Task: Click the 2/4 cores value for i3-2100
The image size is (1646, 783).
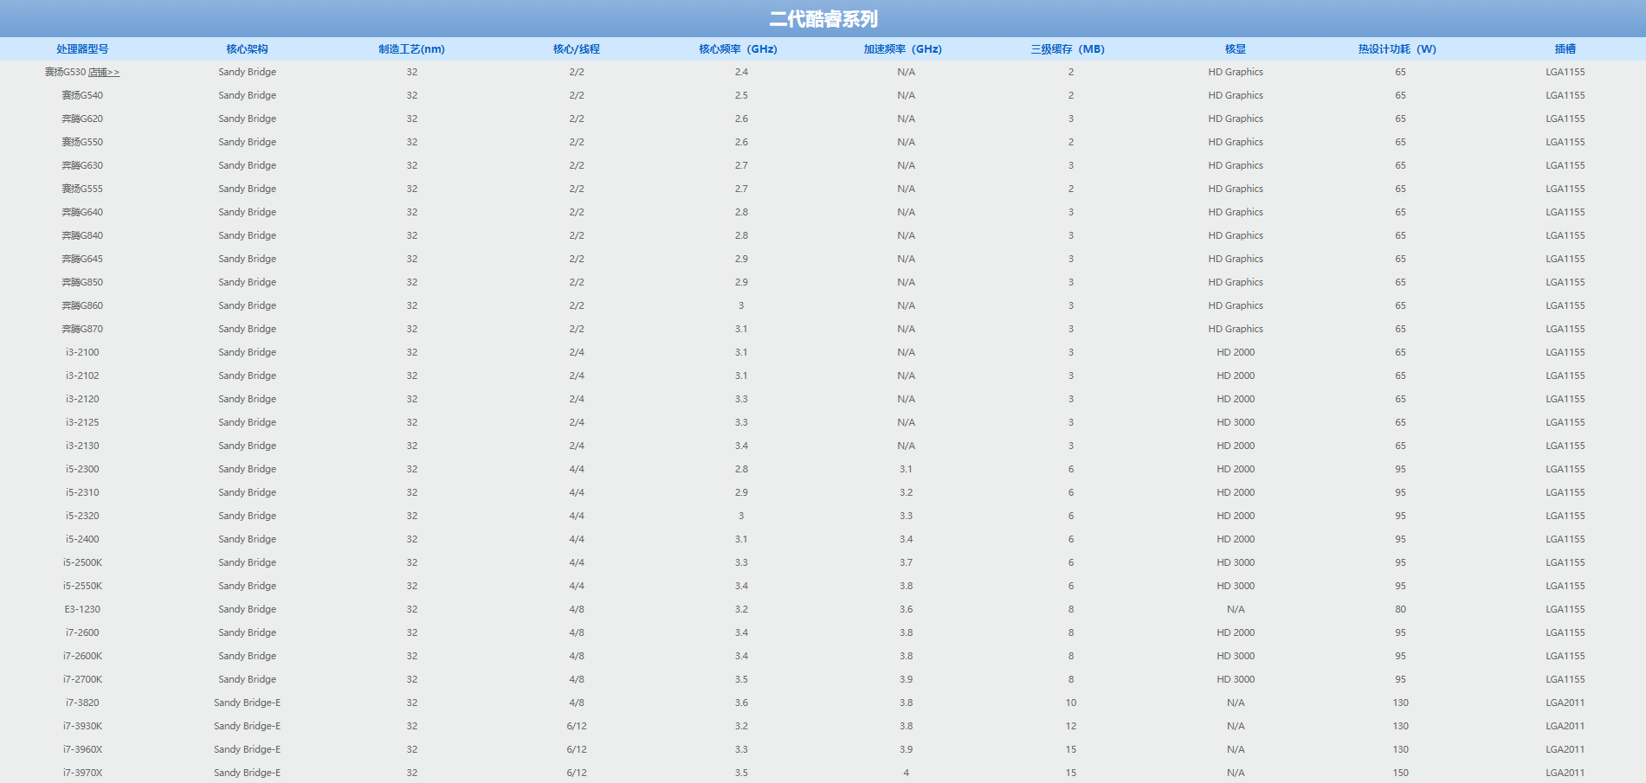Action: (577, 352)
